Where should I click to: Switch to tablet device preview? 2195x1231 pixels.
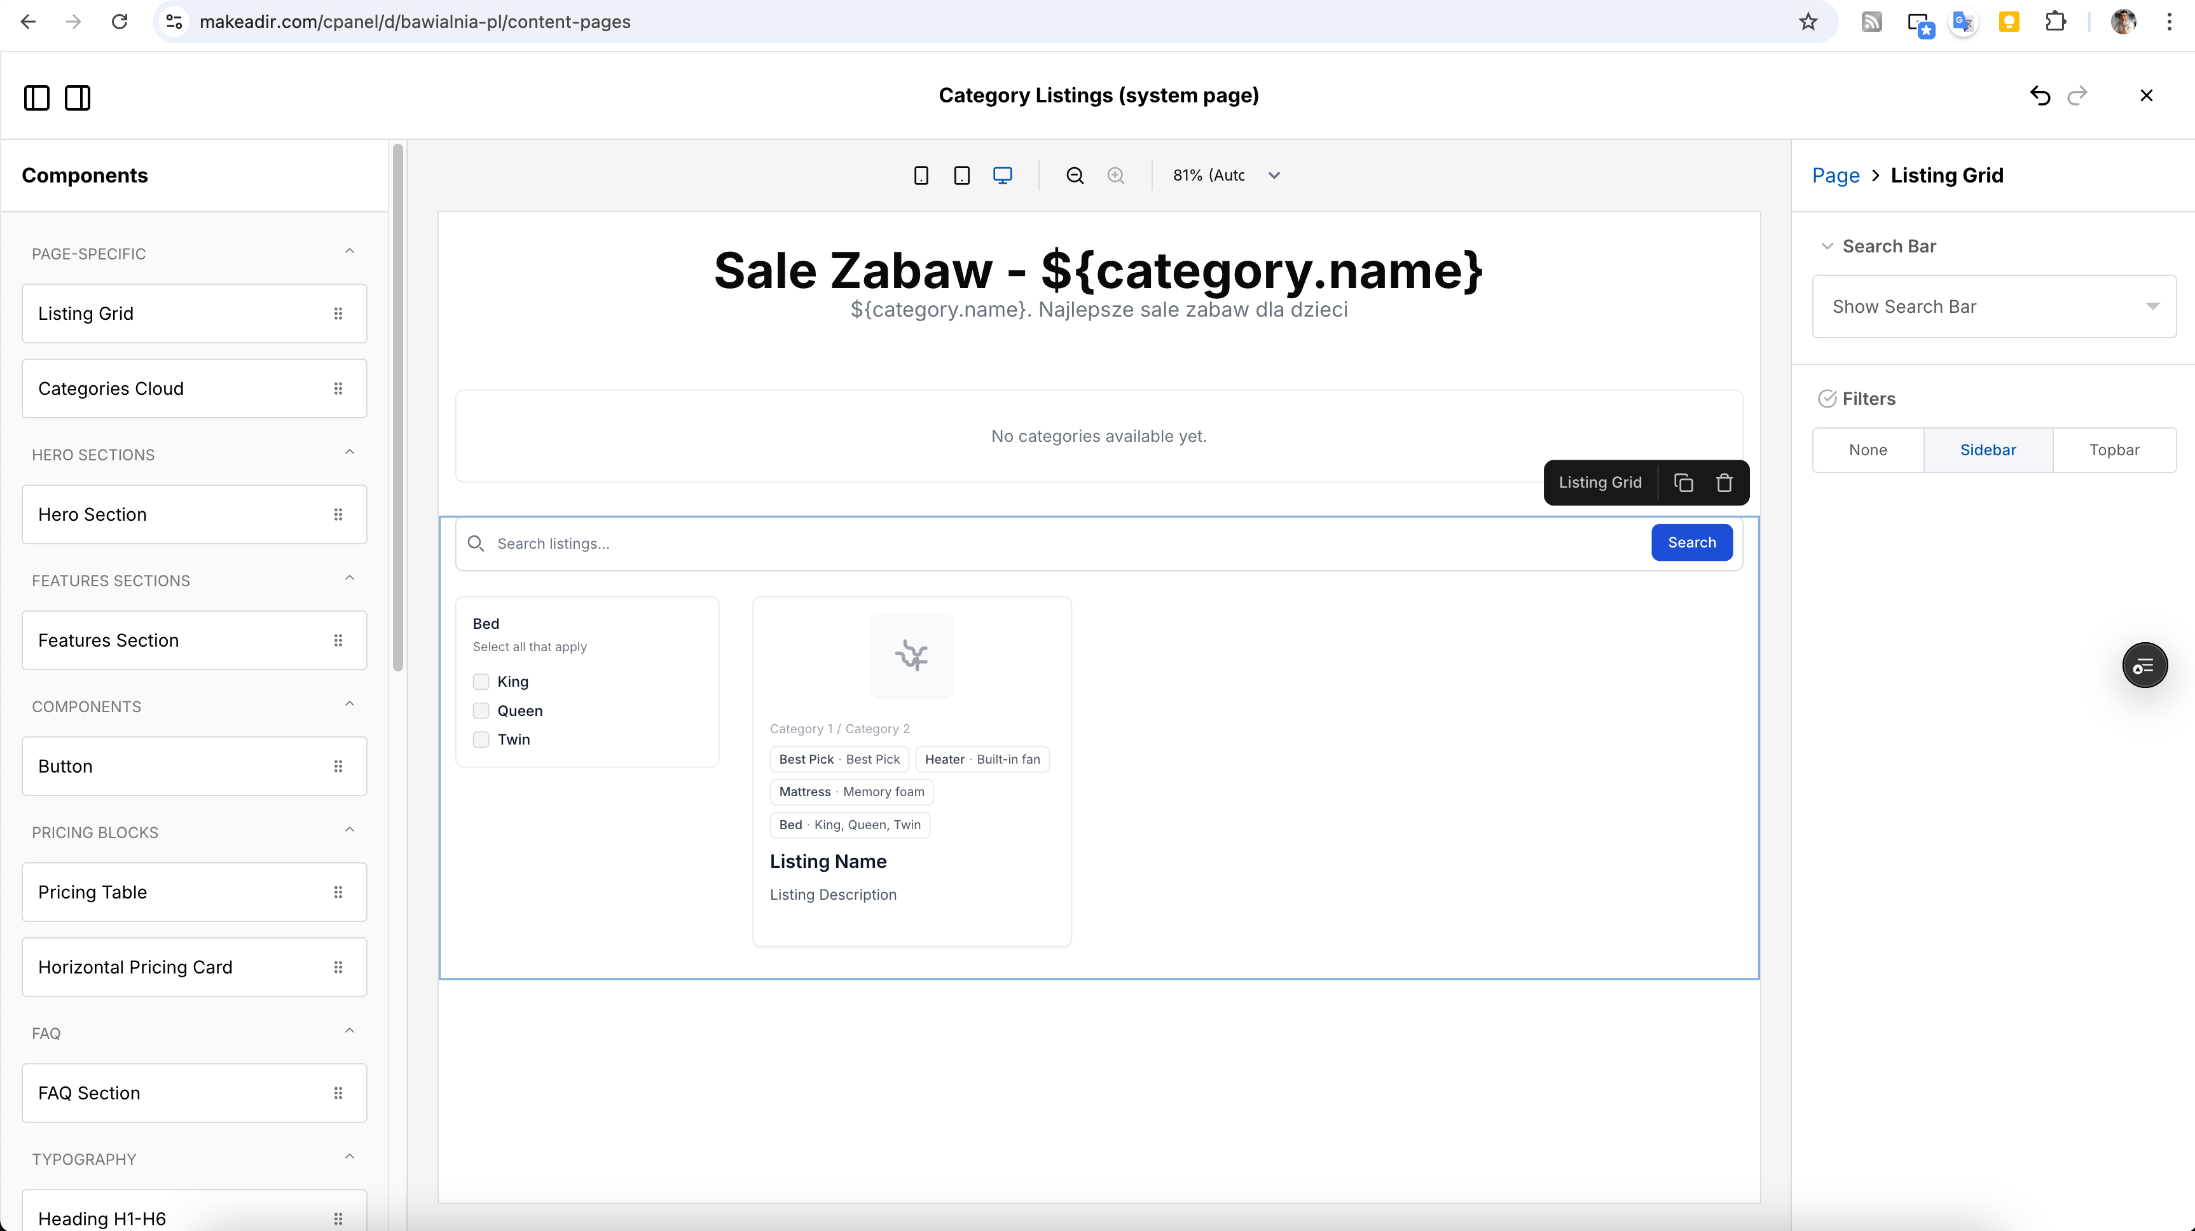(962, 175)
